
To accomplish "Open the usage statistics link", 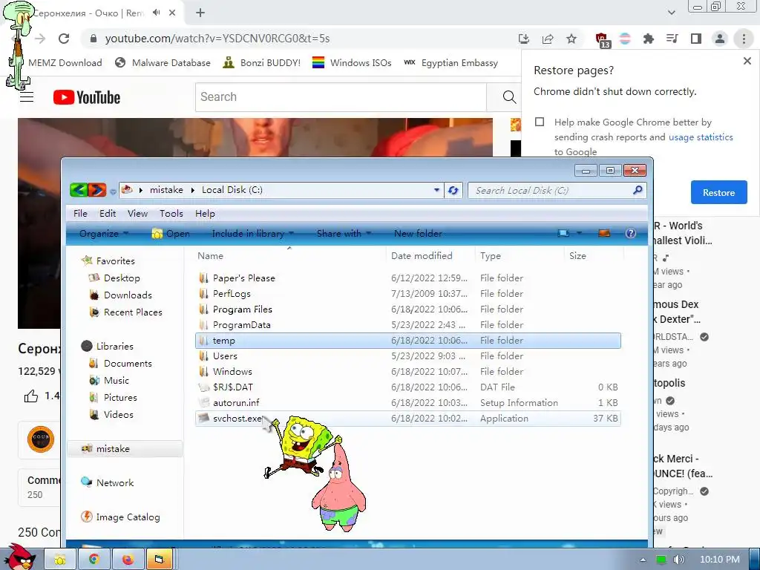I will pos(701,137).
